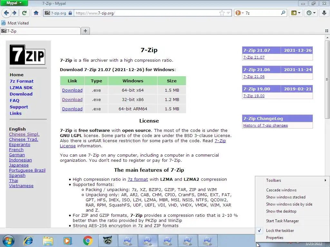Open the URL history dropdown arrow
330x247 pixels.
coord(228,13)
